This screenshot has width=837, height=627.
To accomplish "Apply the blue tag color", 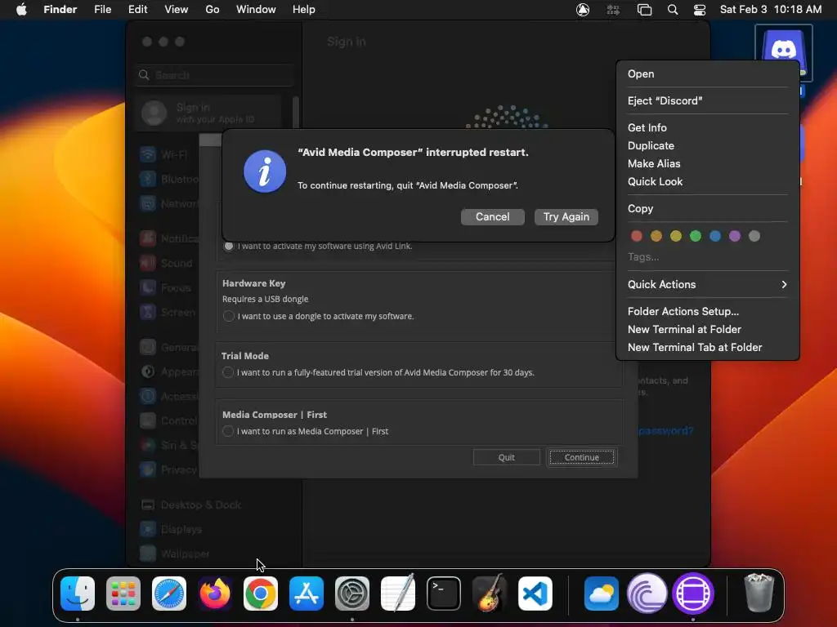I will [x=714, y=236].
